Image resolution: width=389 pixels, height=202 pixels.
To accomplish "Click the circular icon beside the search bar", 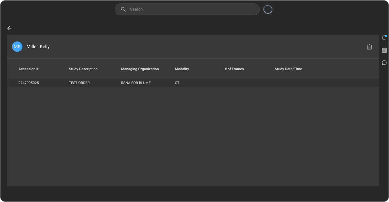I will (x=267, y=10).
